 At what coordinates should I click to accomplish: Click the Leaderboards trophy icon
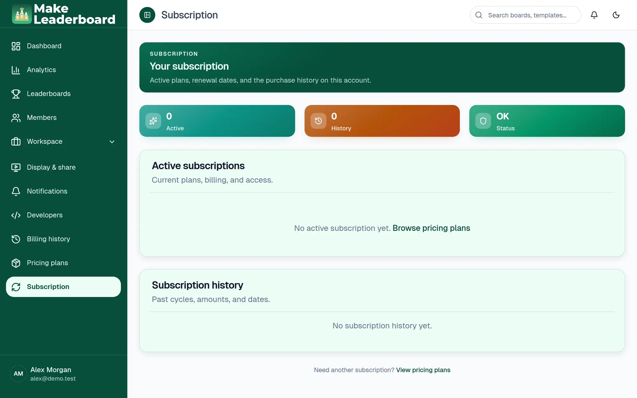coord(16,94)
